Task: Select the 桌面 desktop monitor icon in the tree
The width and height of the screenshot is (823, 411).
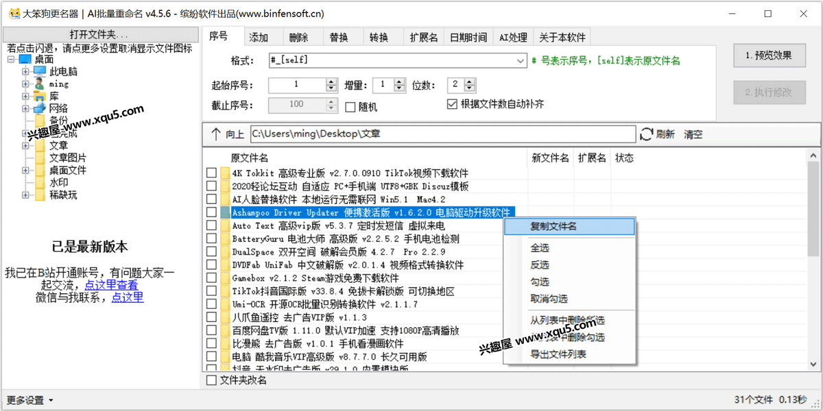Action: click(25, 60)
